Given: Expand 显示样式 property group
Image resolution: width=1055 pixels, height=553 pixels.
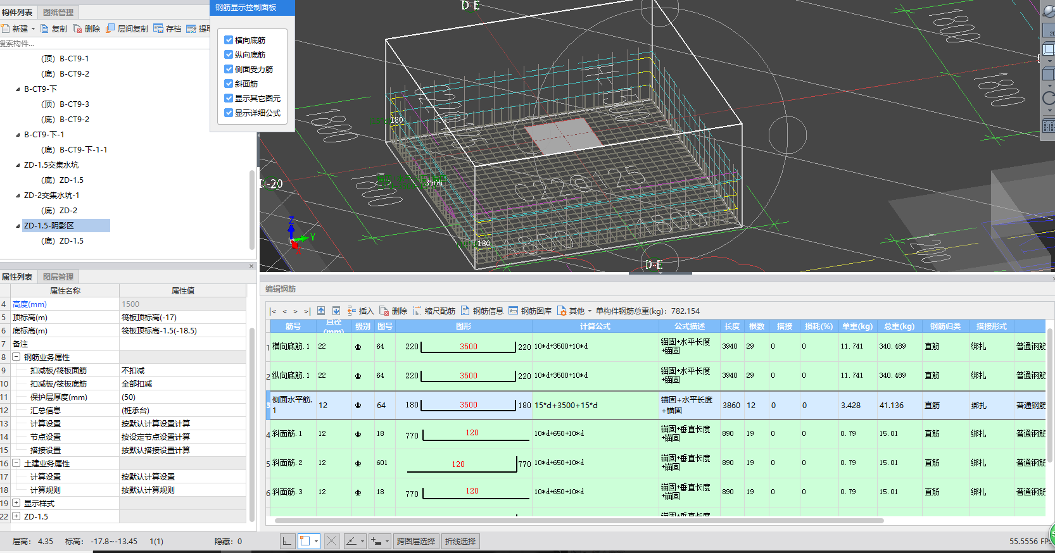Looking at the screenshot, I should tap(16, 503).
